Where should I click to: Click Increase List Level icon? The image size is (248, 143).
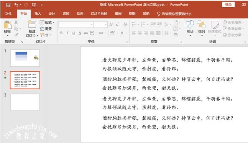coord(159,25)
